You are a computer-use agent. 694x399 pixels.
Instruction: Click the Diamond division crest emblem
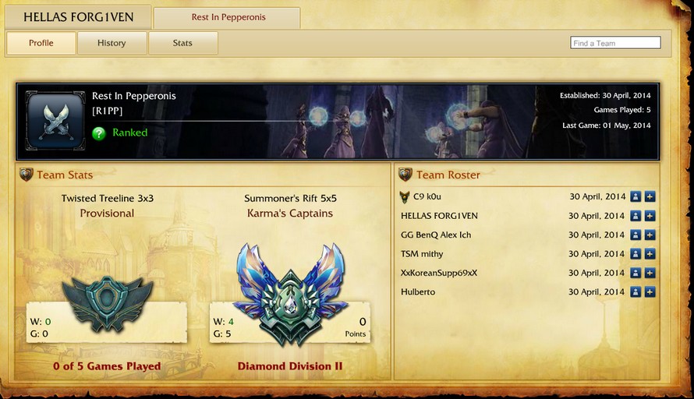[290, 294]
